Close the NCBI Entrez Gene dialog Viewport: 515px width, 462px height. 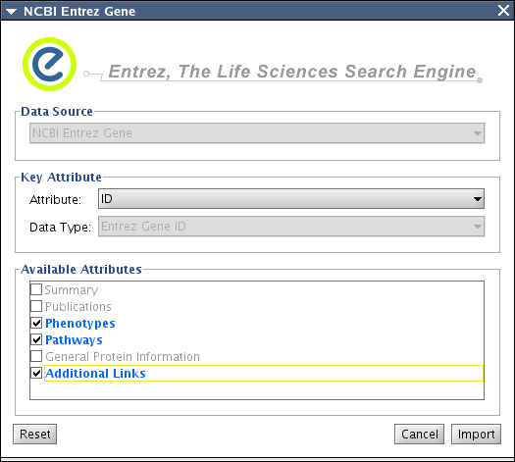503,11
